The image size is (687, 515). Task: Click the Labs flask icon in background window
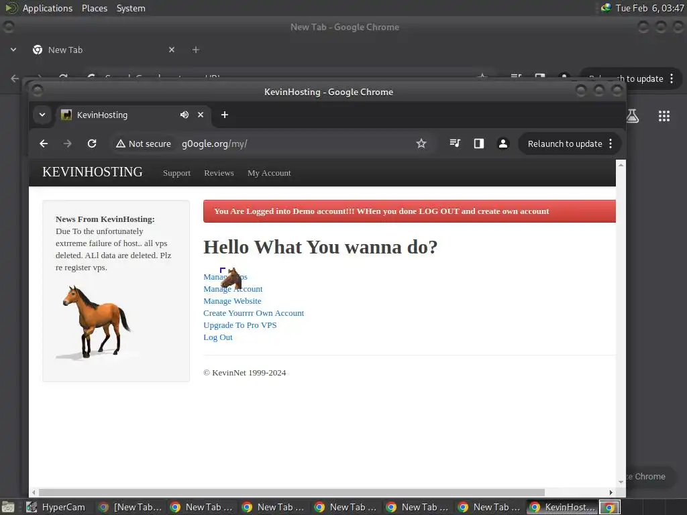[x=633, y=115]
